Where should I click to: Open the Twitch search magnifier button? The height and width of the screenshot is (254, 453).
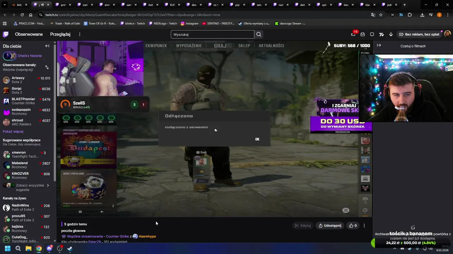coord(259,34)
